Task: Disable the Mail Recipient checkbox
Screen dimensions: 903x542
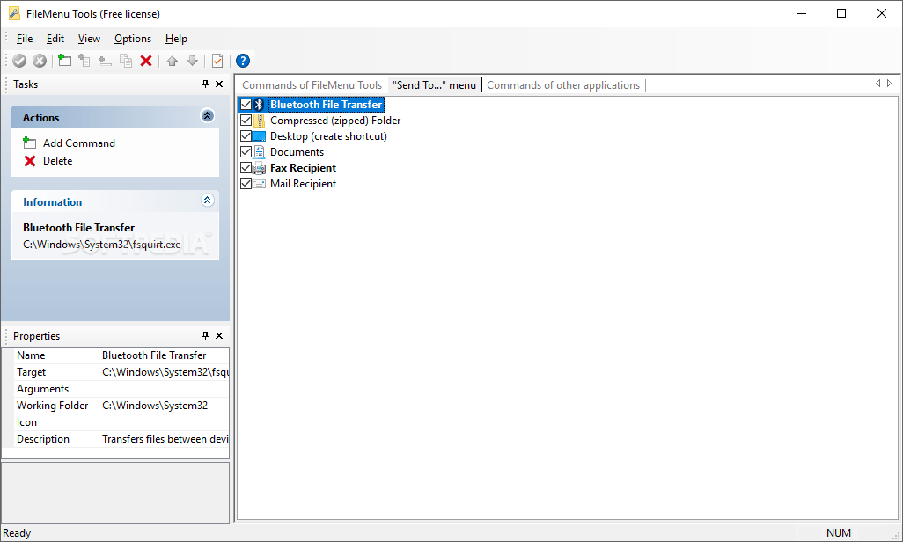Action: pyautogui.click(x=246, y=183)
